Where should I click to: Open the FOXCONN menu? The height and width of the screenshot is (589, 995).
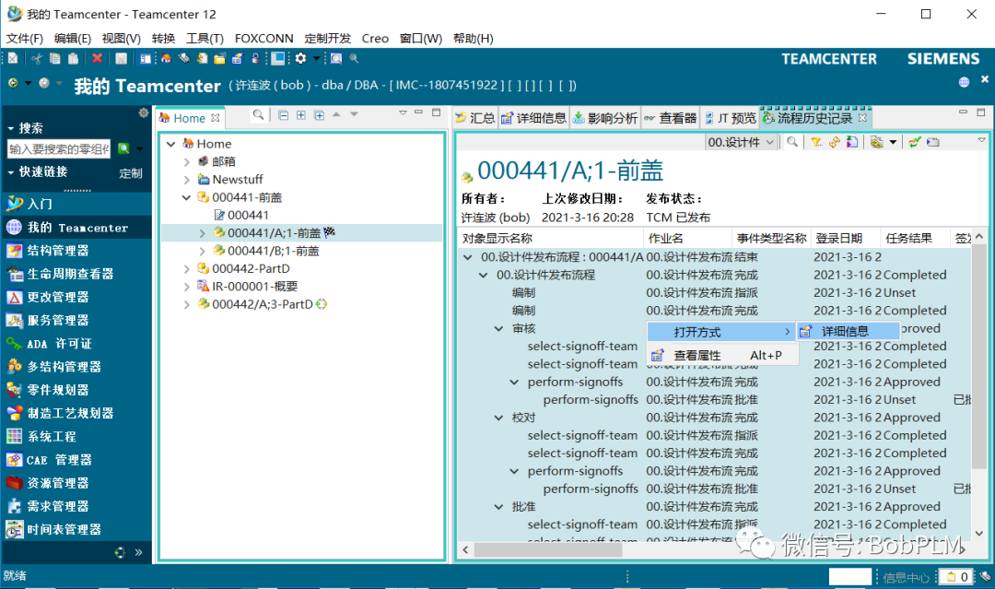pyautogui.click(x=264, y=39)
